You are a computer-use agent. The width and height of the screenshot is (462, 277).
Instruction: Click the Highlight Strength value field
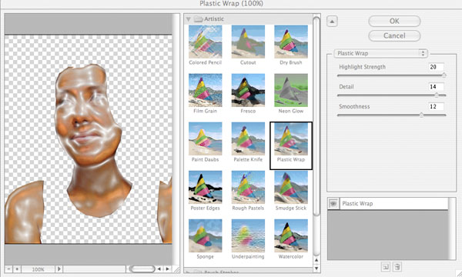click(x=436, y=67)
